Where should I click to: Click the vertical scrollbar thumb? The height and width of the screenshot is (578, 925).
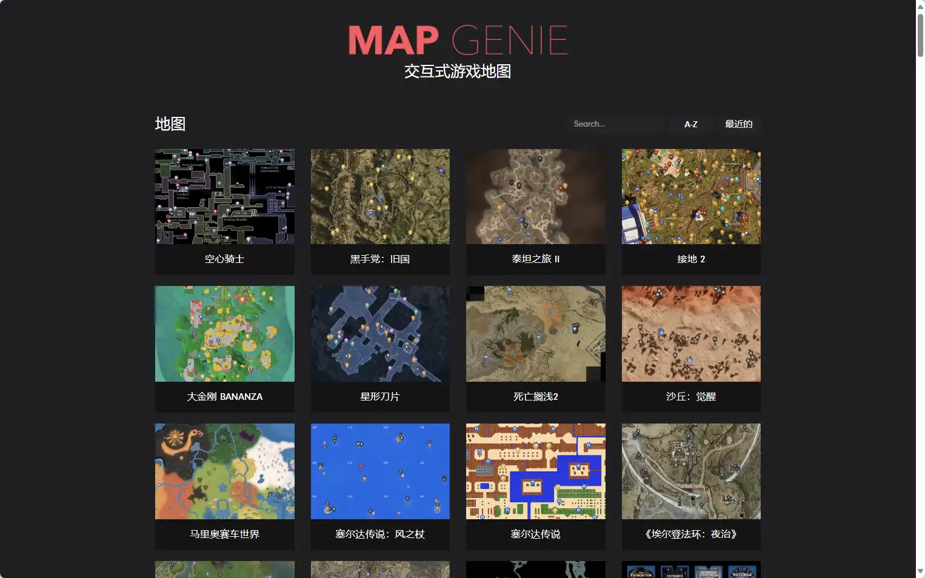(920, 35)
